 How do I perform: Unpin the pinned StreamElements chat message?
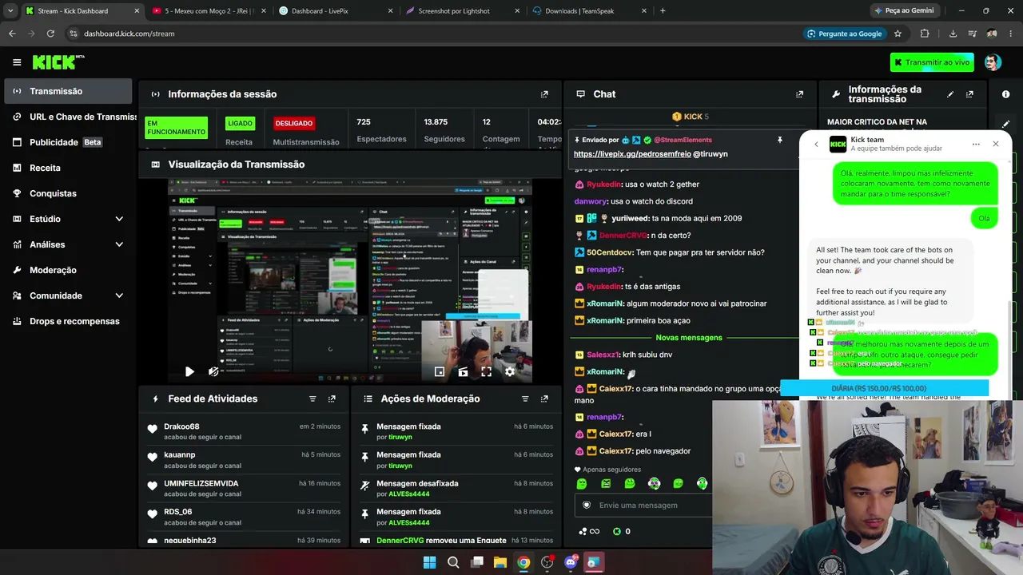779,140
